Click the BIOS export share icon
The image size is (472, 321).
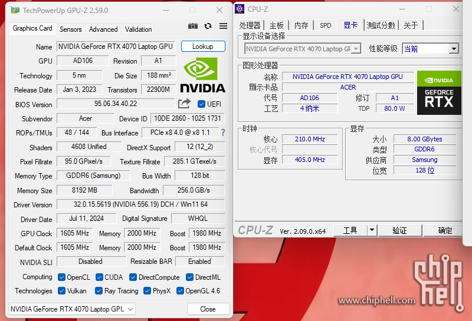[185, 104]
